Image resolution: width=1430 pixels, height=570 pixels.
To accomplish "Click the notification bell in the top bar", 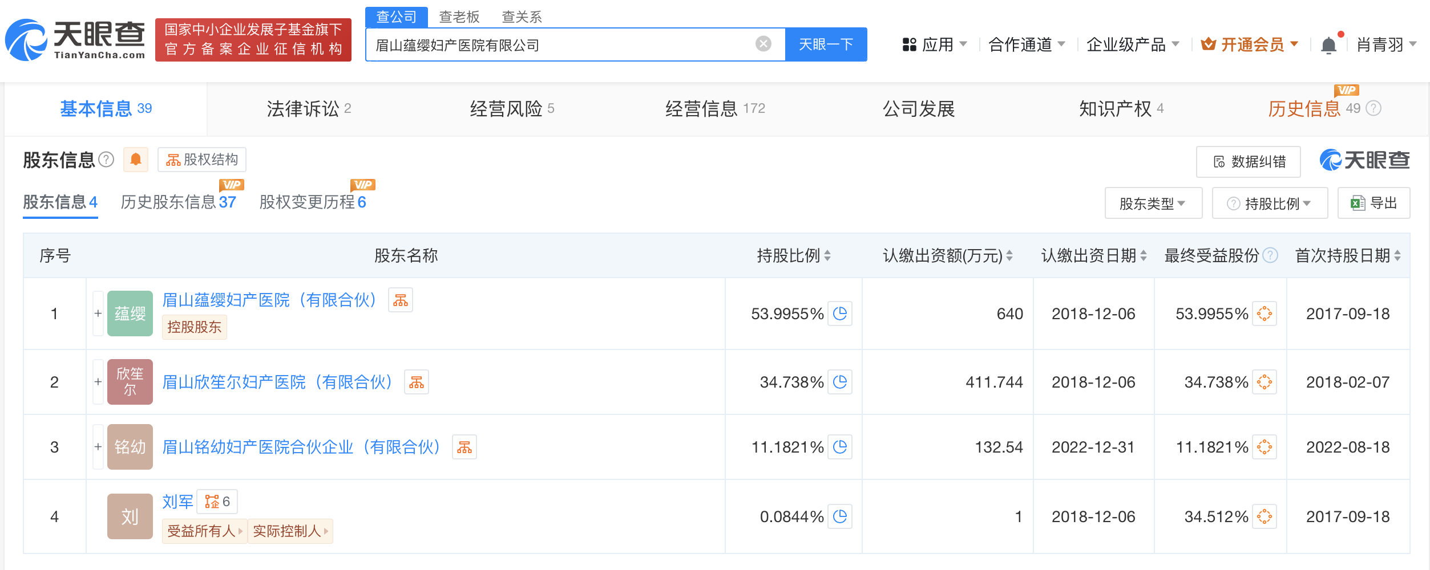I will [x=1328, y=45].
